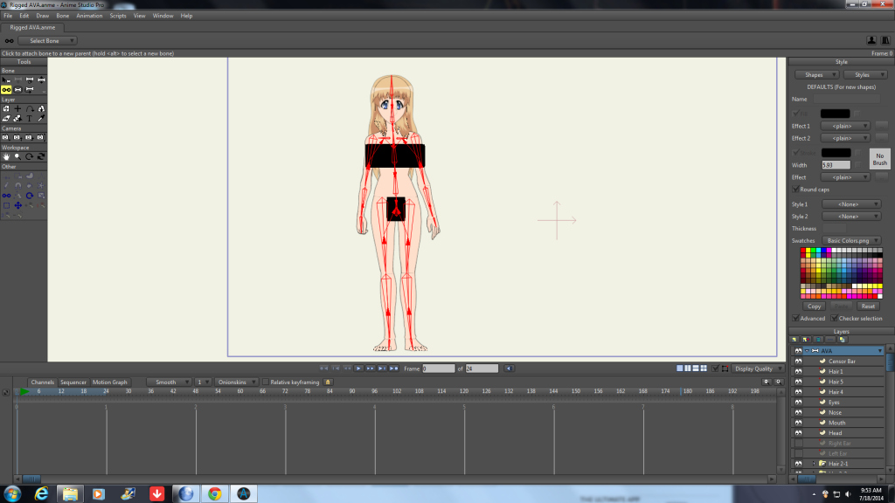Open the Swatches Basic Colors dropdown
Image resolution: width=895 pixels, height=503 pixels.
(850, 240)
